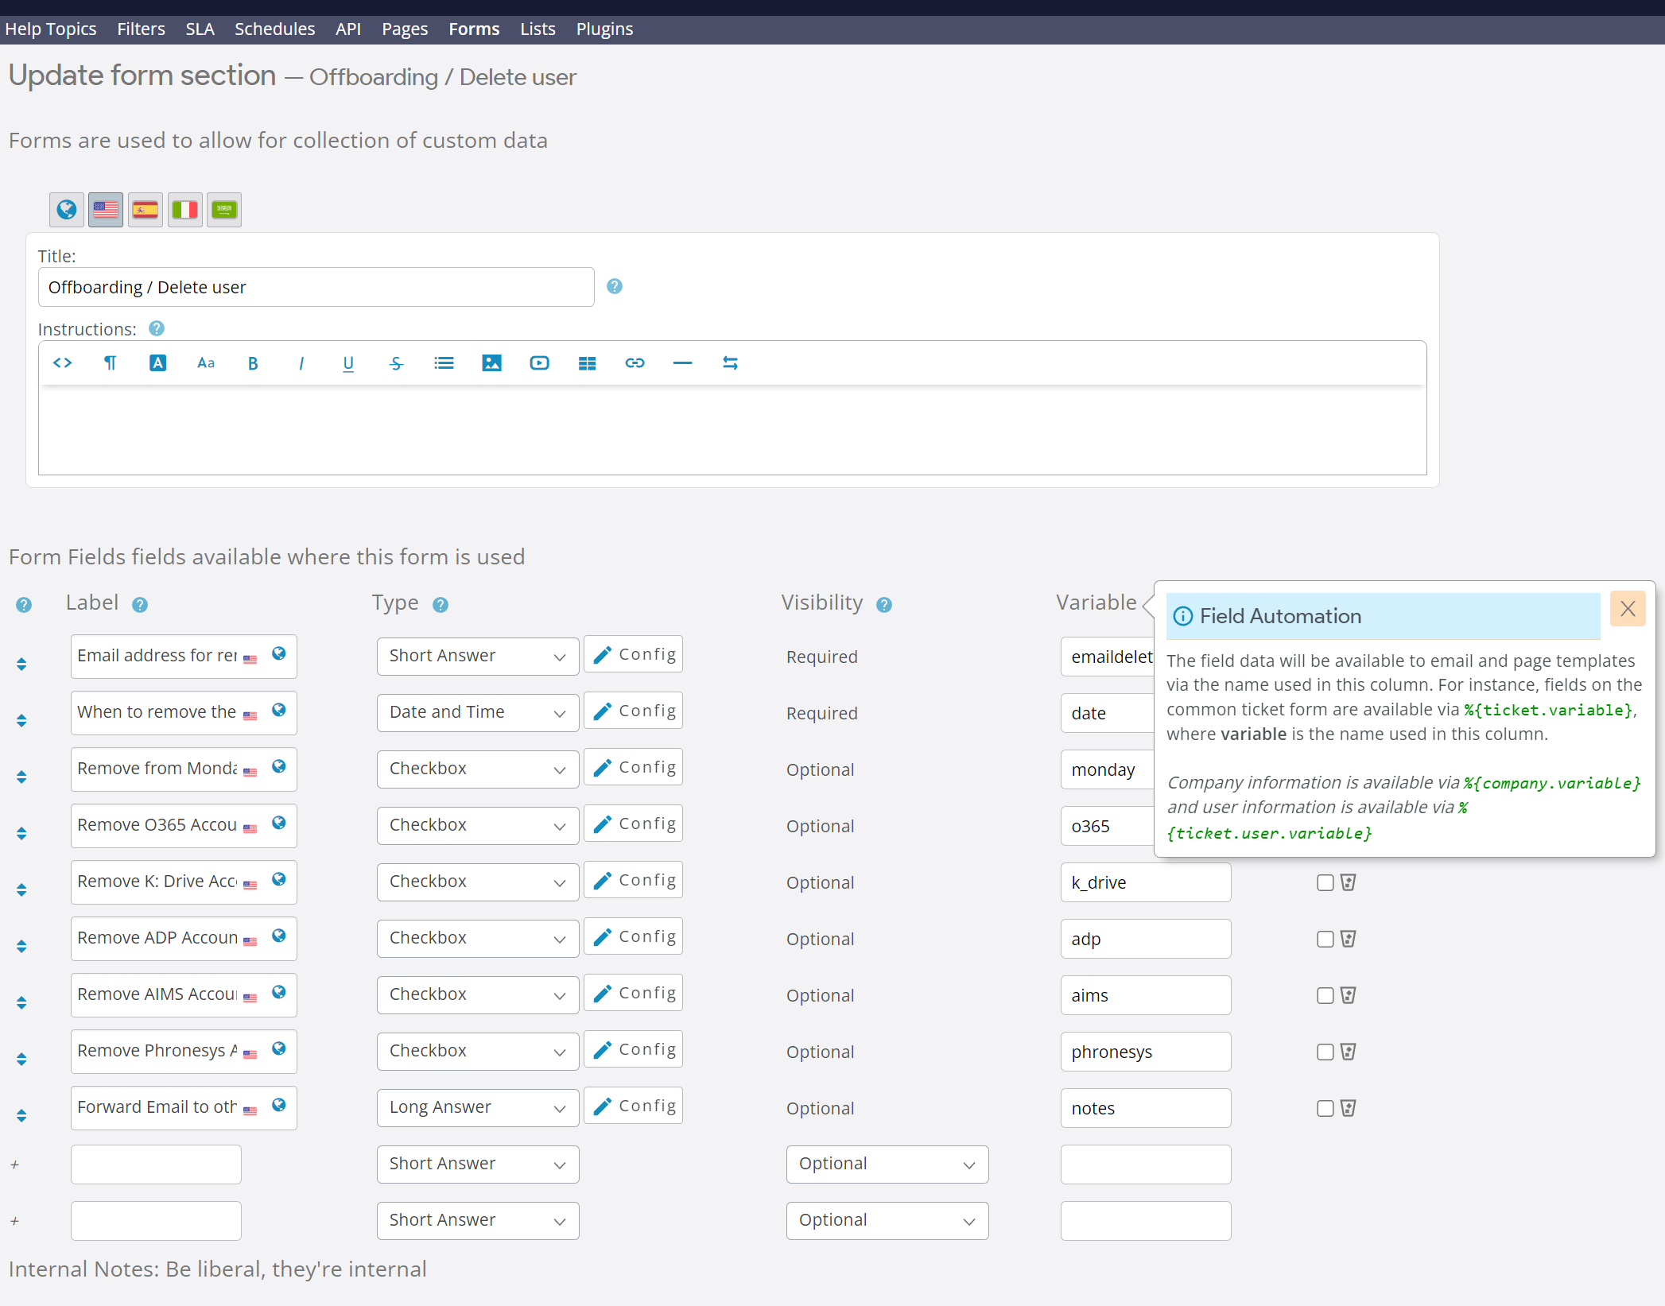The width and height of the screenshot is (1665, 1306).
Task: Click the Insert image toolbar icon
Action: tap(491, 363)
